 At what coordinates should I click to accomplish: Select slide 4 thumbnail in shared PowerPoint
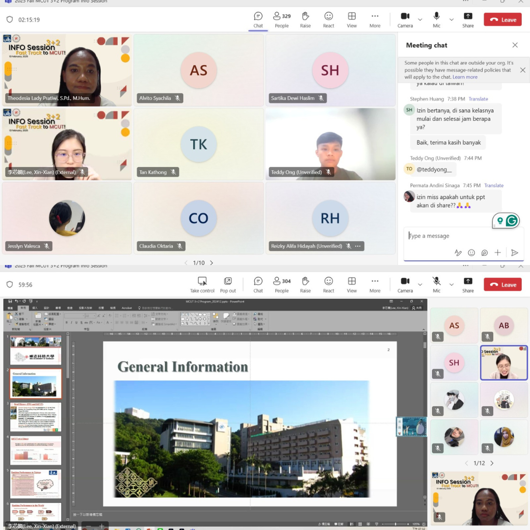pyautogui.click(x=36, y=450)
